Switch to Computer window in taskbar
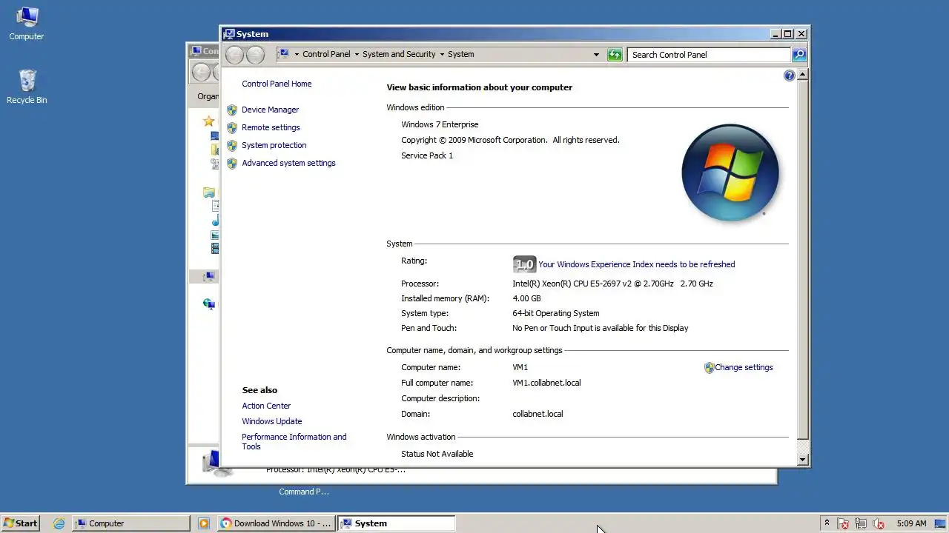This screenshot has height=533, width=949. (x=131, y=523)
